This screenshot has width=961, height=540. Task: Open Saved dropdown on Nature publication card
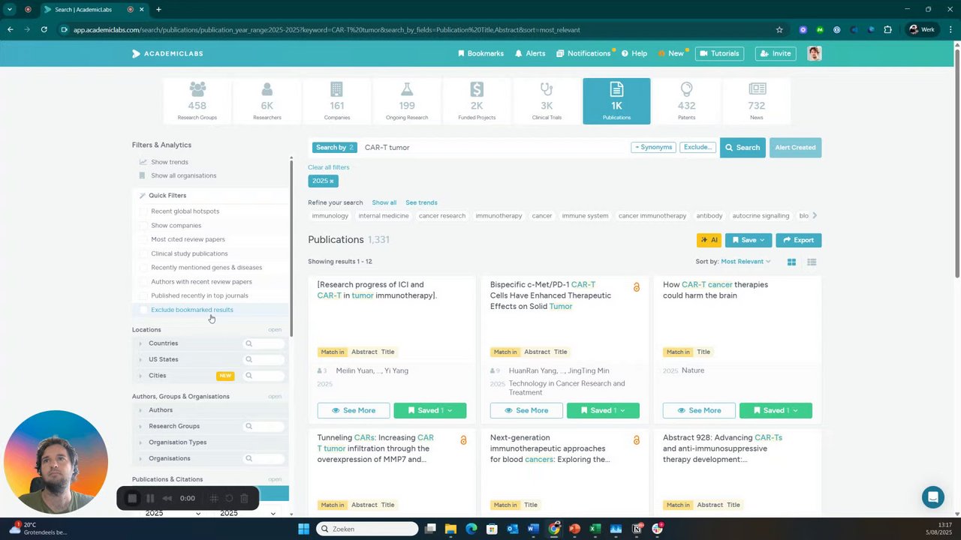click(x=776, y=410)
